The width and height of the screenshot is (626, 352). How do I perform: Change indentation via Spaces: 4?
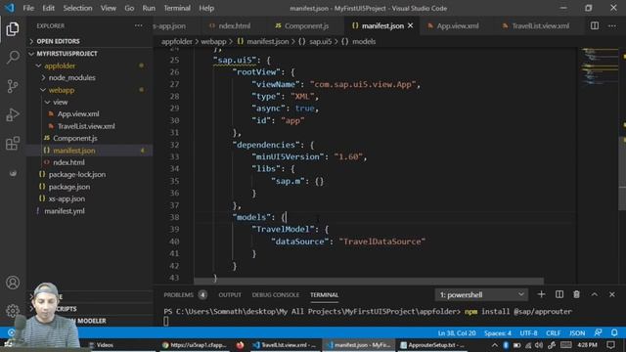[x=498, y=332]
